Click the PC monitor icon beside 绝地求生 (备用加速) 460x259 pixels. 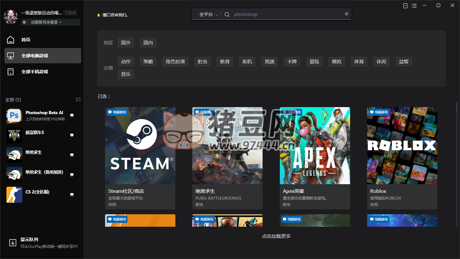coord(72,175)
